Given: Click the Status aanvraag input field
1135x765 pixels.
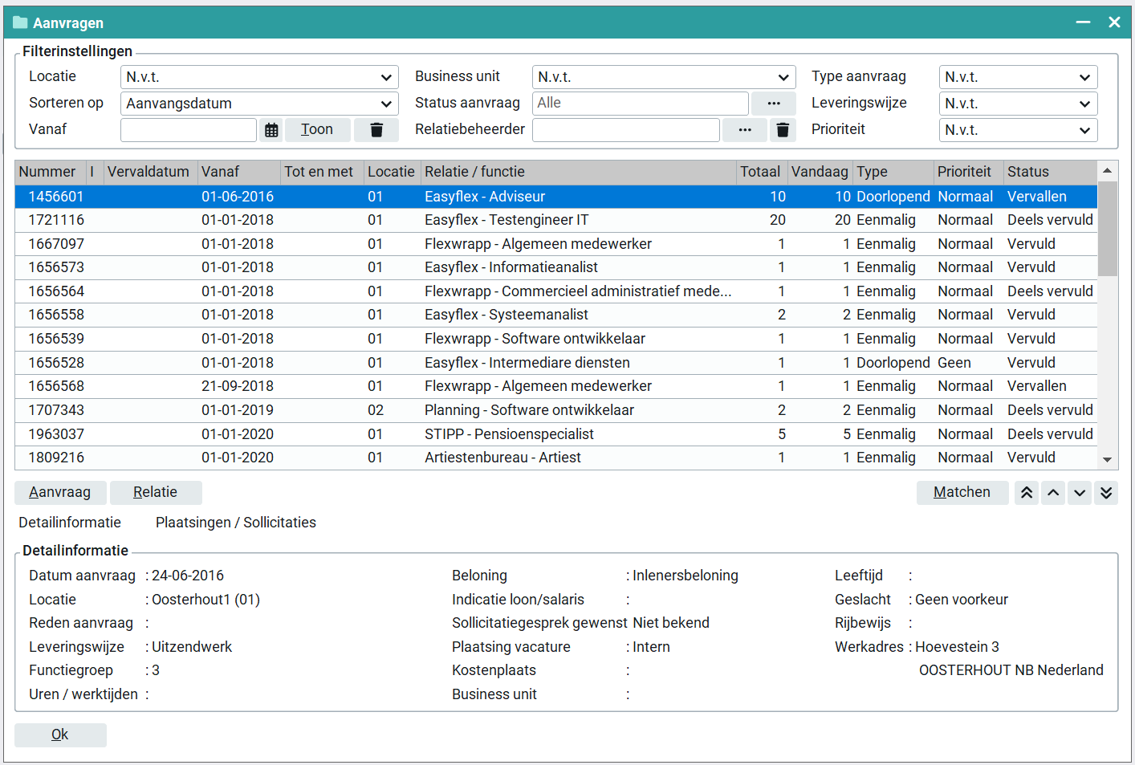Looking at the screenshot, I should (641, 104).
